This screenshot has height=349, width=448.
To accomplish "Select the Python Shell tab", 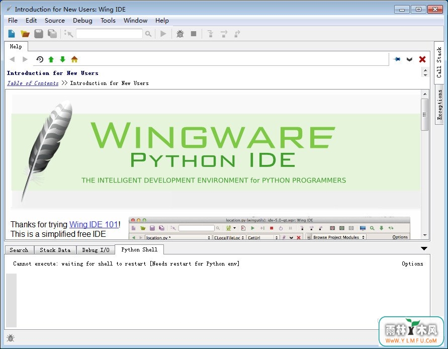I will pyautogui.click(x=139, y=249).
